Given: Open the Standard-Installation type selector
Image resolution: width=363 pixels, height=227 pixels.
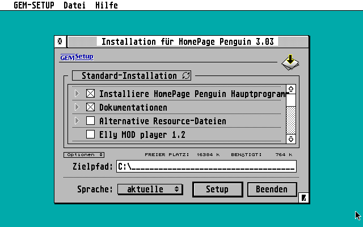Looking at the screenshot, I should click(132, 75).
